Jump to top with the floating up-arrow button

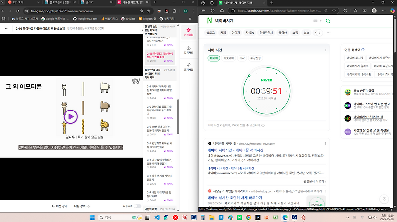384,199
